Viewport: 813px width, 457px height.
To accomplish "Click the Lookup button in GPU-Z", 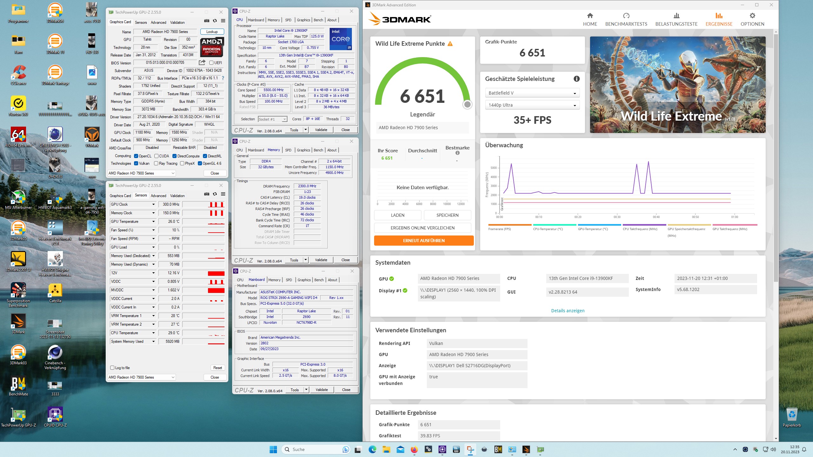I will pos(212,32).
